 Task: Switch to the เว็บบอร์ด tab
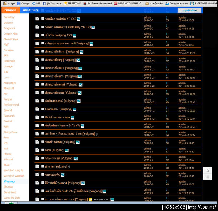tap(11, 10)
